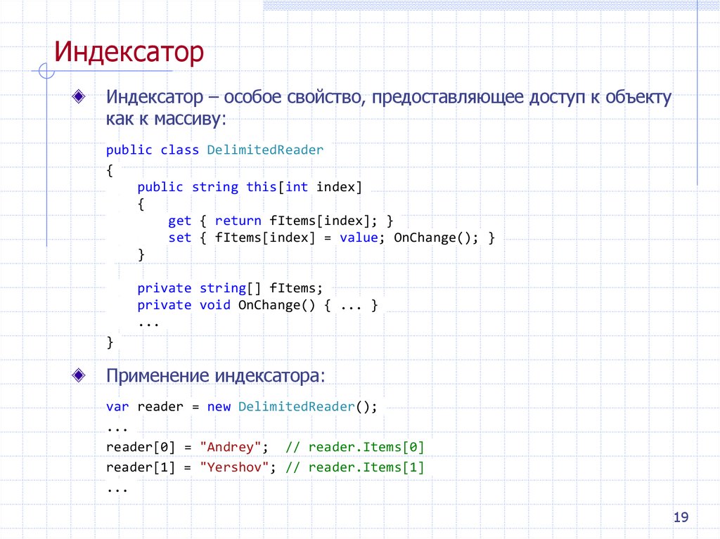Select the string literal 'Andrey'

[230, 446]
